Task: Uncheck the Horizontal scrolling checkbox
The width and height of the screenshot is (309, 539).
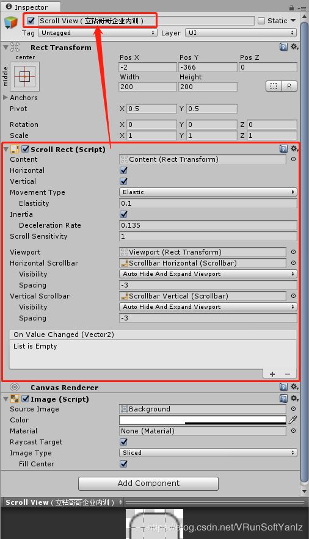Action: coord(124,170)
